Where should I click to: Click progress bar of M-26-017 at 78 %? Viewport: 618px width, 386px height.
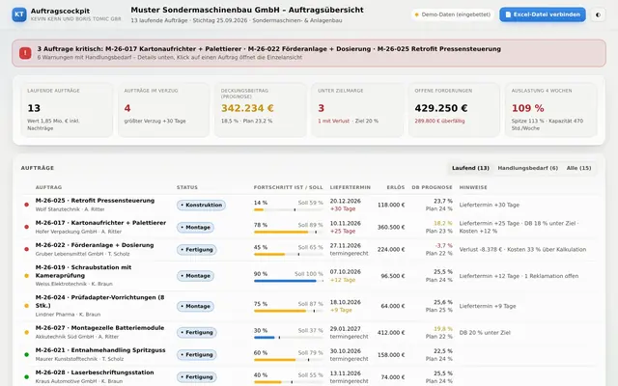(x=289, y=232)
